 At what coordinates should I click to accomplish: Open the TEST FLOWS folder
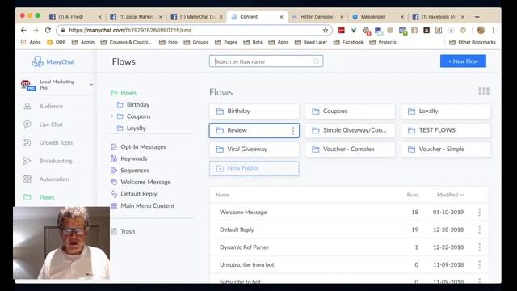(x=446, y=130)
